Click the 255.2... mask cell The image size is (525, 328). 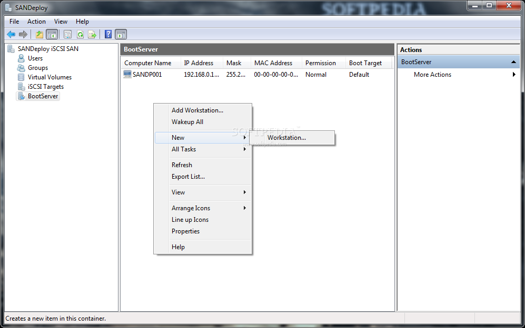pos(236,75)
